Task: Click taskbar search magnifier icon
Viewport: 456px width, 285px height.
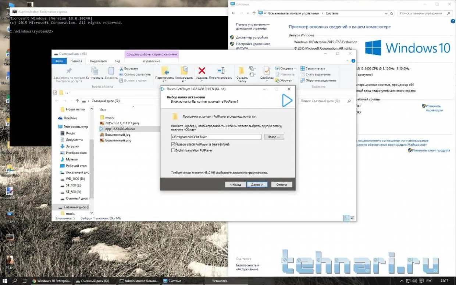Action: tap(15, 281)
